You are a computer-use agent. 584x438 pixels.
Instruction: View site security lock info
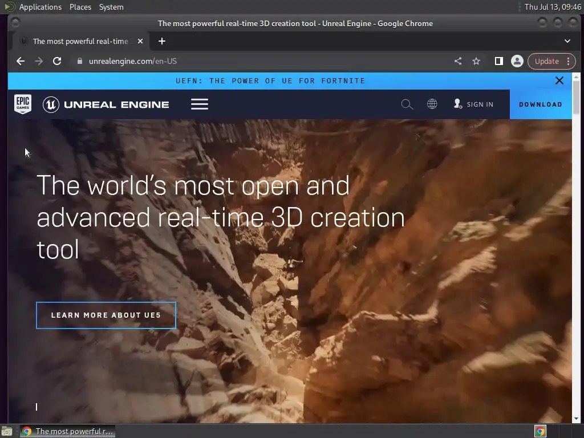79,61
